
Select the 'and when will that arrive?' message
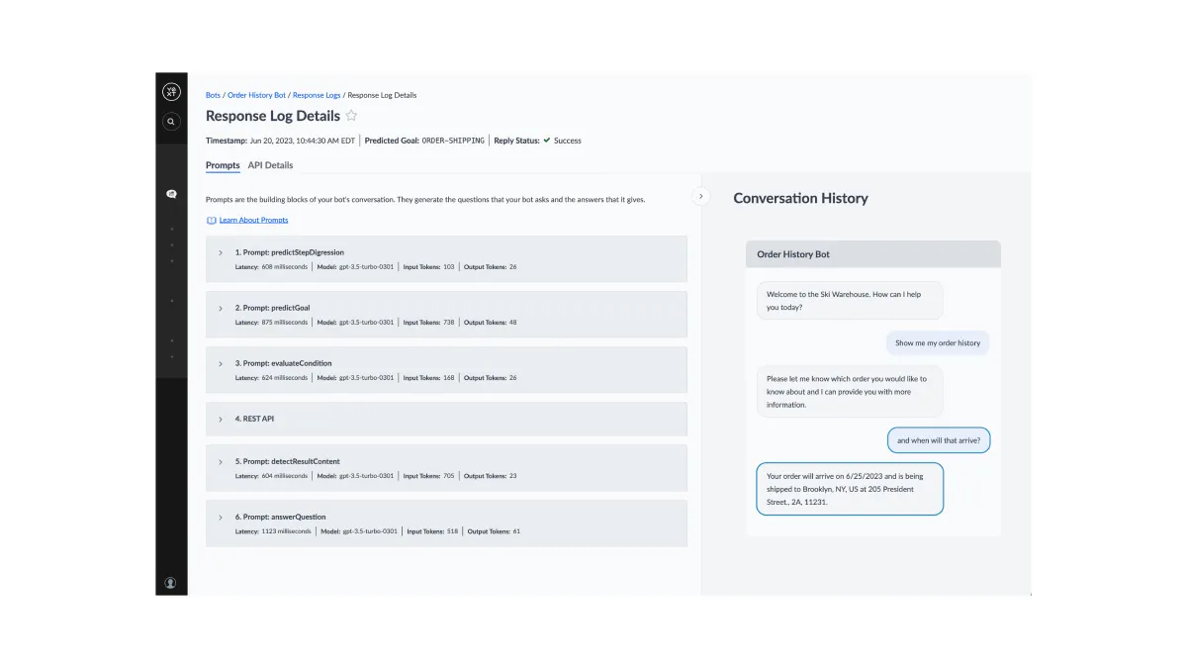[x=938, y=440]
